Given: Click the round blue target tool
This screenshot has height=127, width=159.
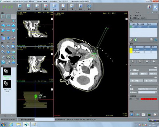Looking at the screenshot, I should point(3,62).
